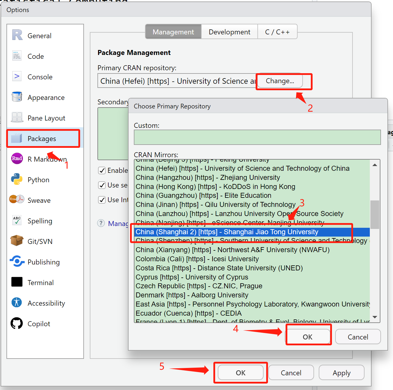The image size is (393, 390).
Task: Click Cancel in the Options window
Action: coord(291,373)
